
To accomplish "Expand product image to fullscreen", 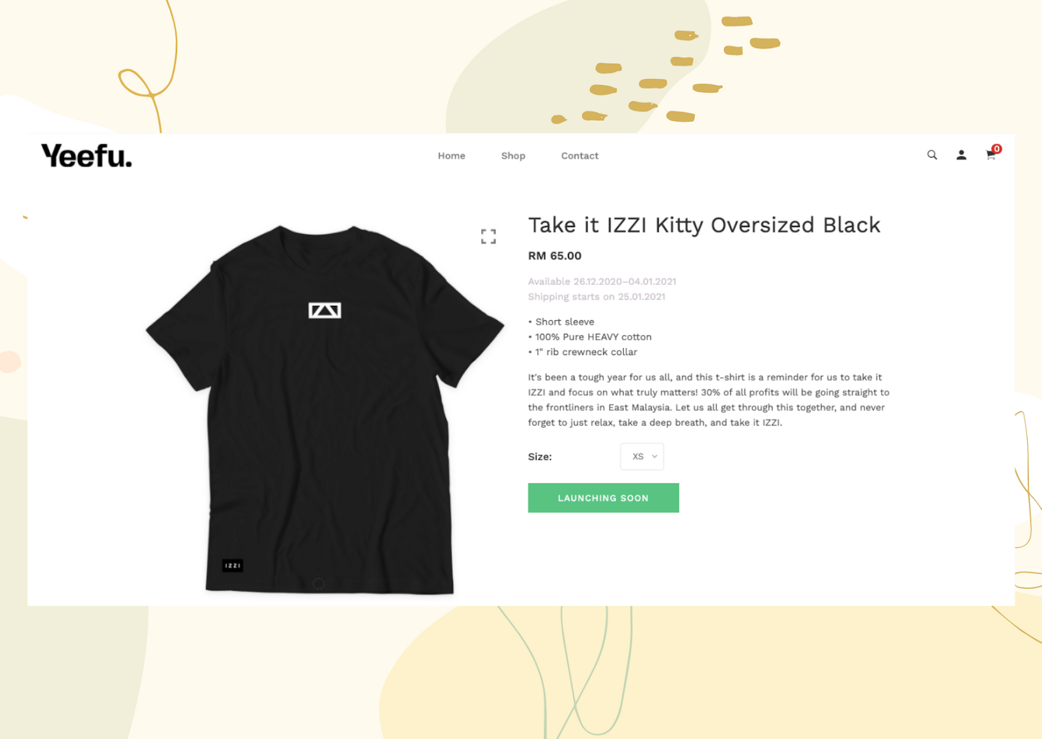I will tap(488, 236).
